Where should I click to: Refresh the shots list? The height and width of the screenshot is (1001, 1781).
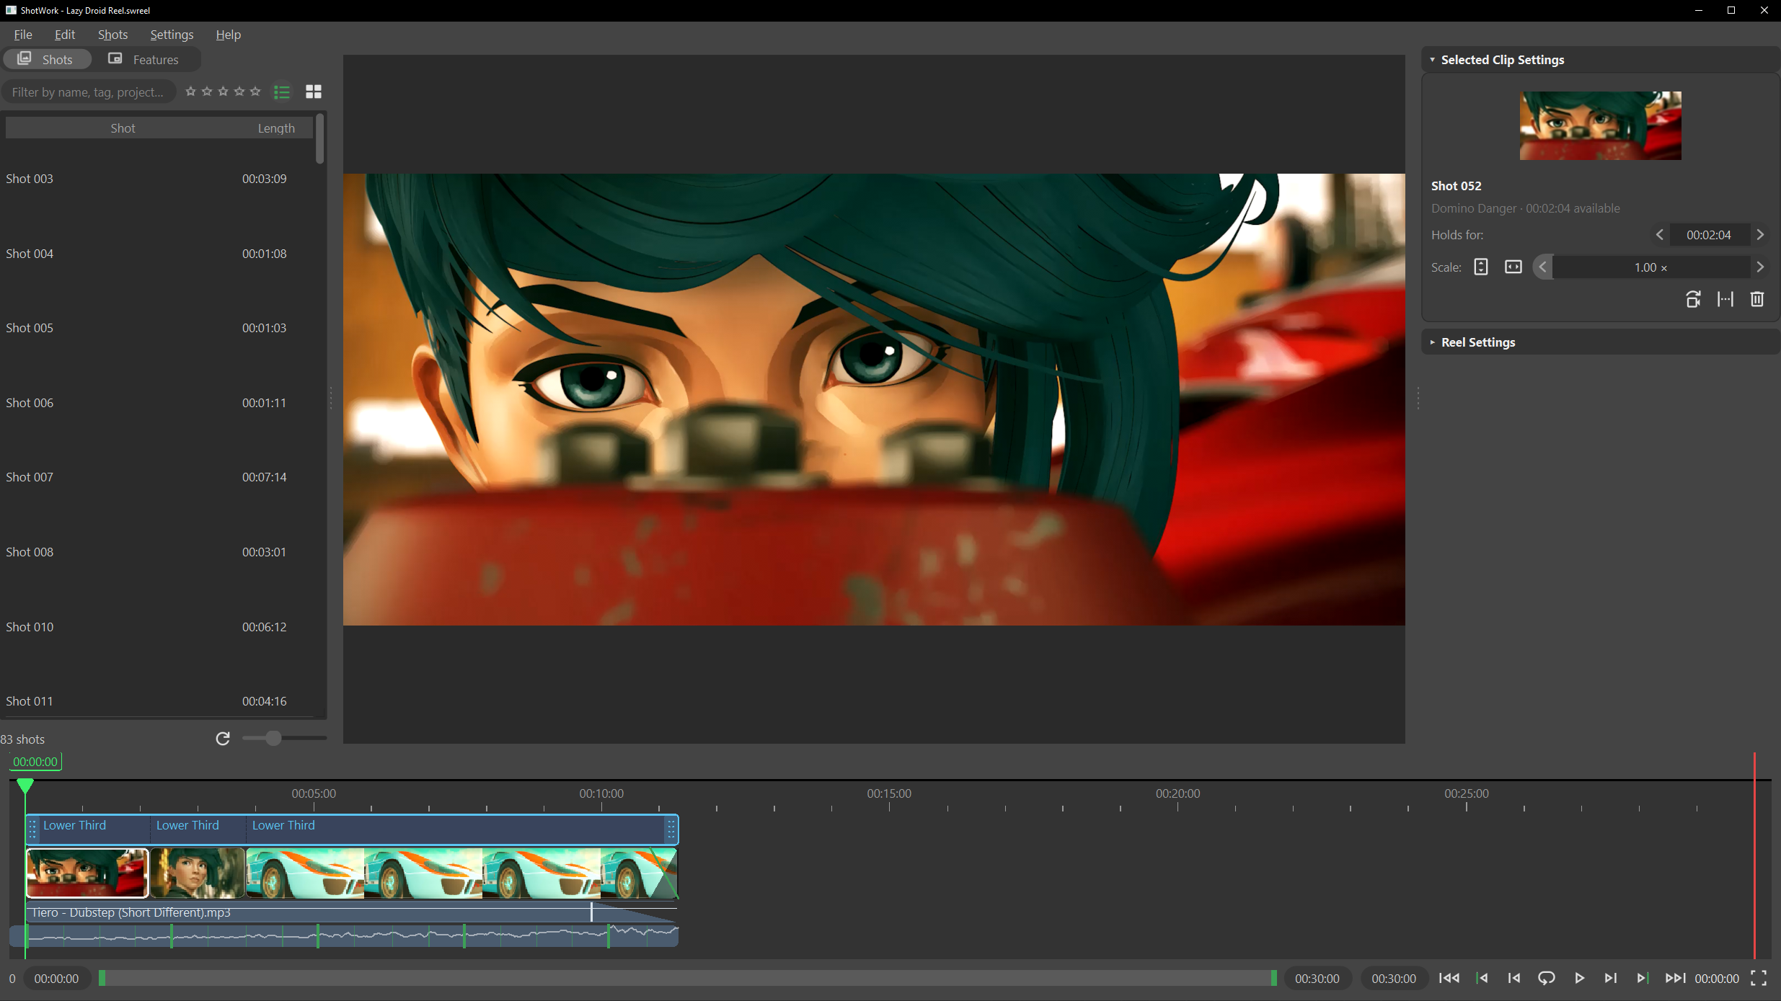[223, 738]
